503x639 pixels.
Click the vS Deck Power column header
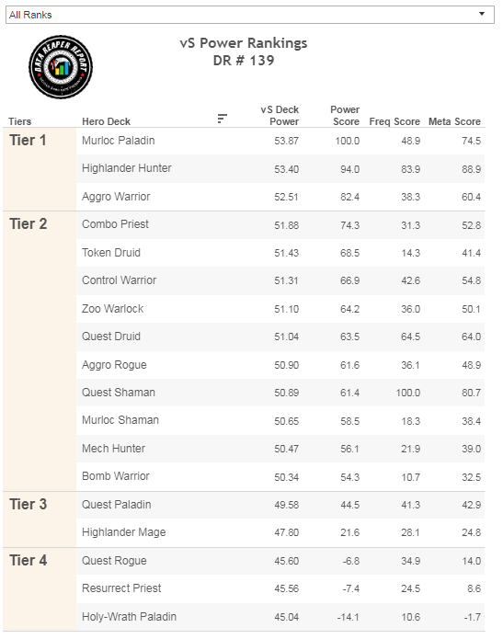(280, 116)
